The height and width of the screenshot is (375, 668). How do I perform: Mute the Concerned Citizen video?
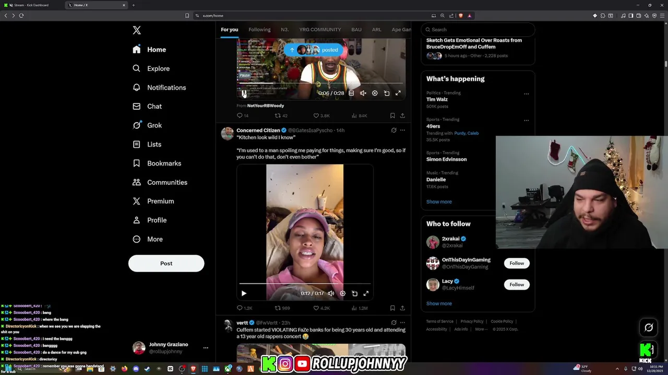(331, 293)
